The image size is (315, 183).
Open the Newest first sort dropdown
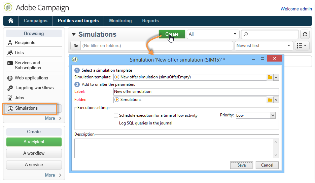264,46
